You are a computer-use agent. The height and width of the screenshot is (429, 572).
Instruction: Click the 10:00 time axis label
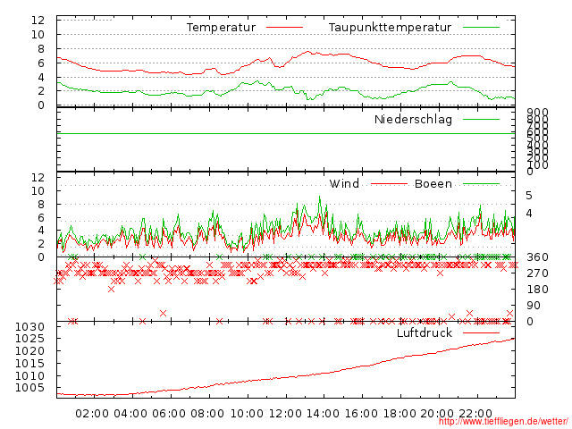[x=247, y=414]
